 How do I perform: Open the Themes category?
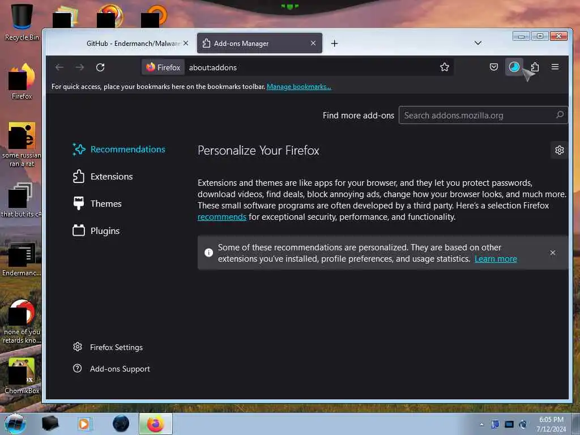(97, 203)
